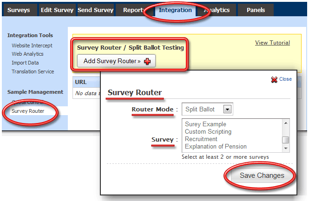The width and height of the screenshot is (309, 201).
Task: Switch to the Surveys tab
Action: pos(19,10)
